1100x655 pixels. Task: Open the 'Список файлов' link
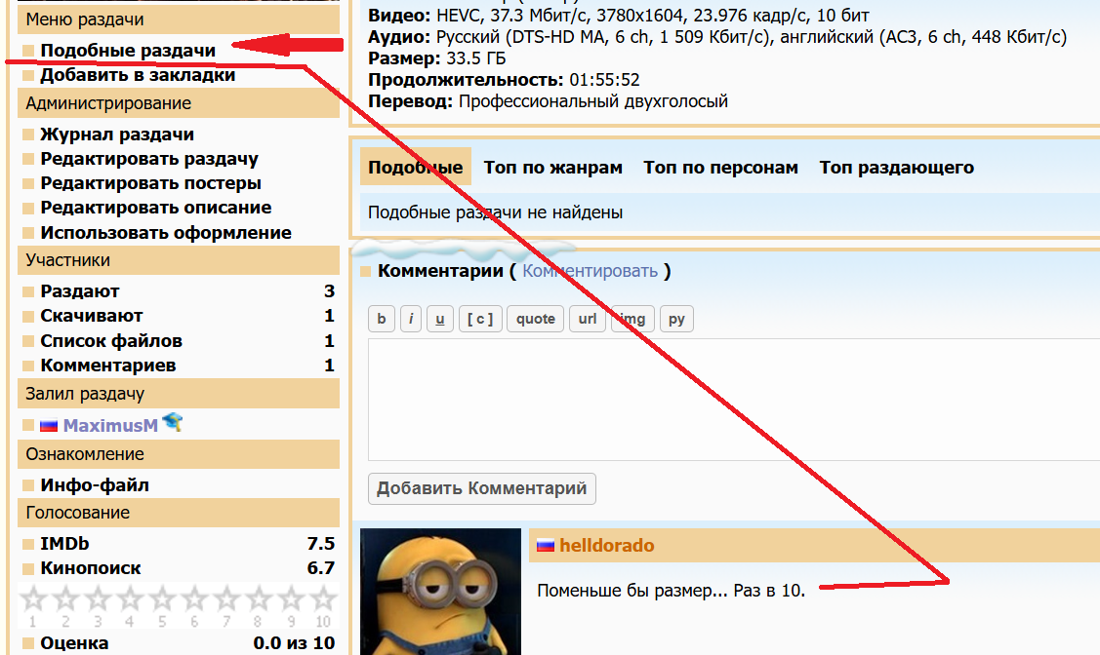111,341
